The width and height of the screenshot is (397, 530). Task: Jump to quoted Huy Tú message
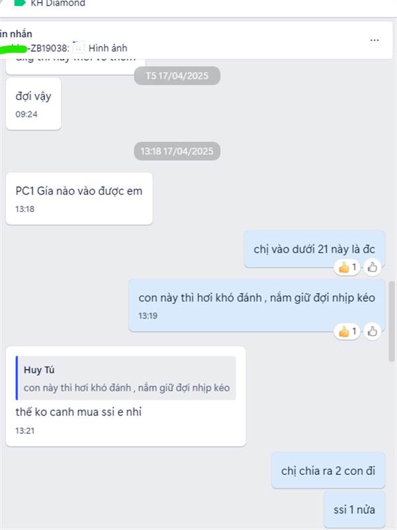(126, 378)
